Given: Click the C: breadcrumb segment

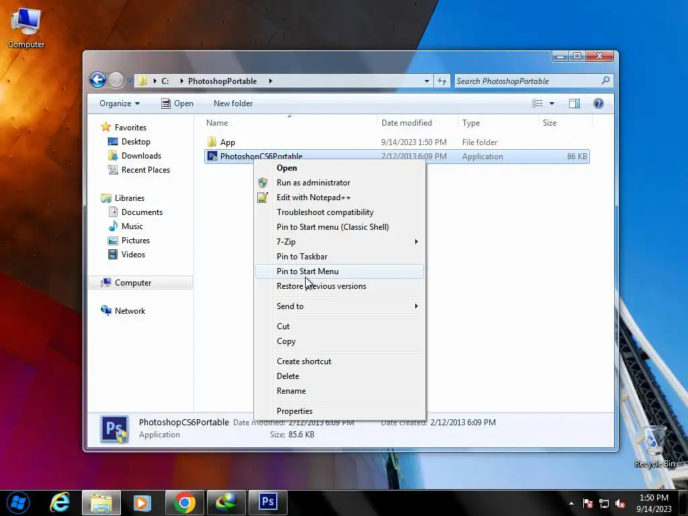Looking at the screenshot, I should tap(165, 81).
